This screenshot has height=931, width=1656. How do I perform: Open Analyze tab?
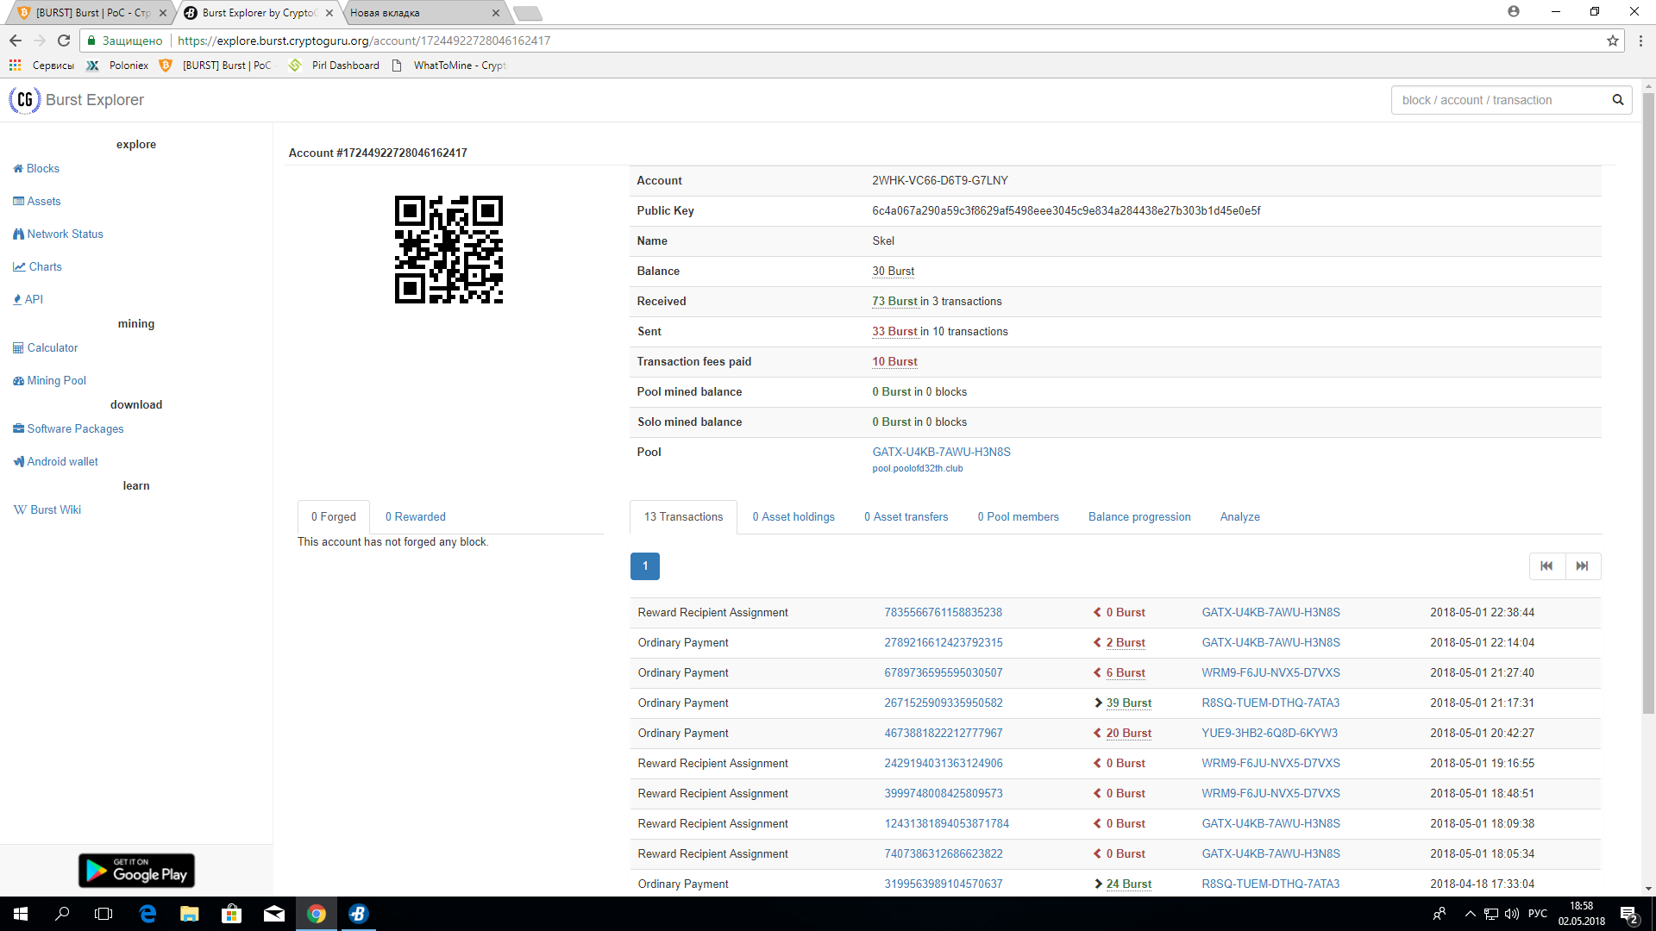[1240, 517]
